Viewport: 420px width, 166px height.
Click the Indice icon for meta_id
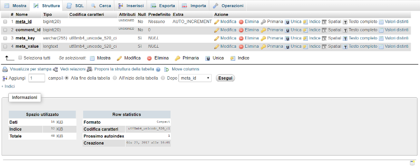coord(305,22)
